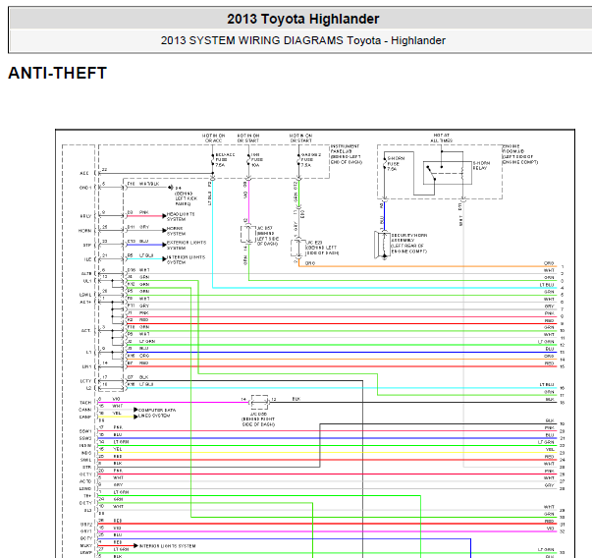Click the "GND1" pin label

(85, 188)
